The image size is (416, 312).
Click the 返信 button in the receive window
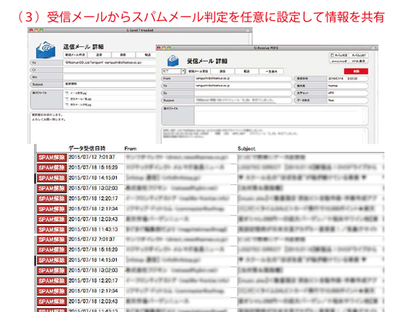tap(223, 71)
